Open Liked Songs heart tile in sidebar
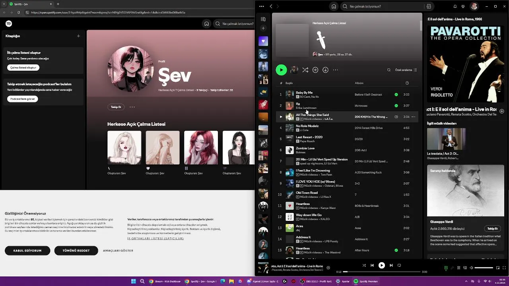Image resolution: width=509 pixels, height=286 pixels. coord(263,41)
